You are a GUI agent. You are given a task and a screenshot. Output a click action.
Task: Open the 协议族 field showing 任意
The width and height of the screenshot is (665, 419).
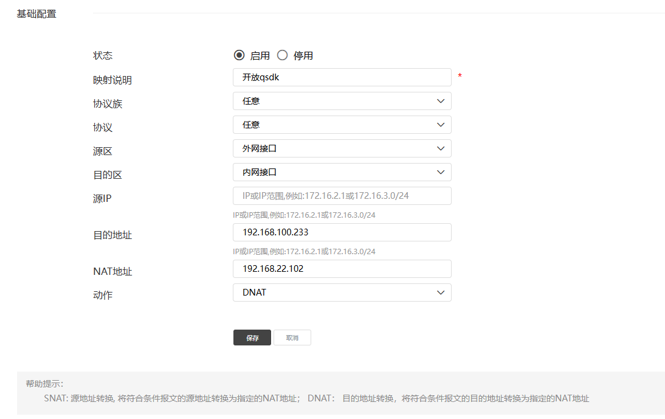click(x=334, y=101)
